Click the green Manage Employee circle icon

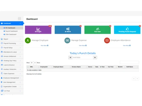[28, 40]
